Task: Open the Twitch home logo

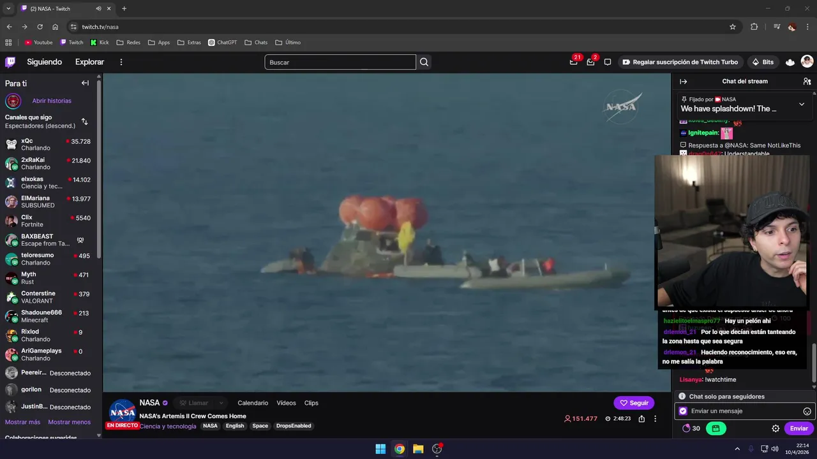Action: click(x=10, y=62)
